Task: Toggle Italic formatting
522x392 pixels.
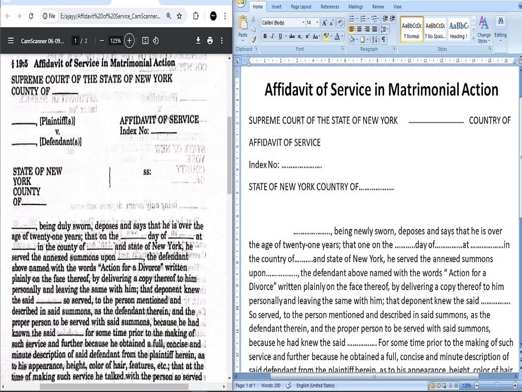Action: pos(272,37)
